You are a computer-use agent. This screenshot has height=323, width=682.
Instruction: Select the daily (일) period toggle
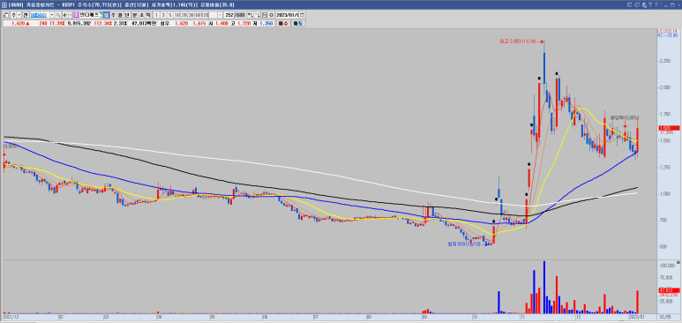(106, 15)
